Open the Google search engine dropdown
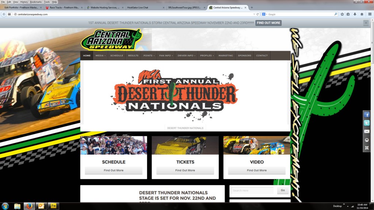The height and width of the screenshot is (210, 374). click(264, 14)
